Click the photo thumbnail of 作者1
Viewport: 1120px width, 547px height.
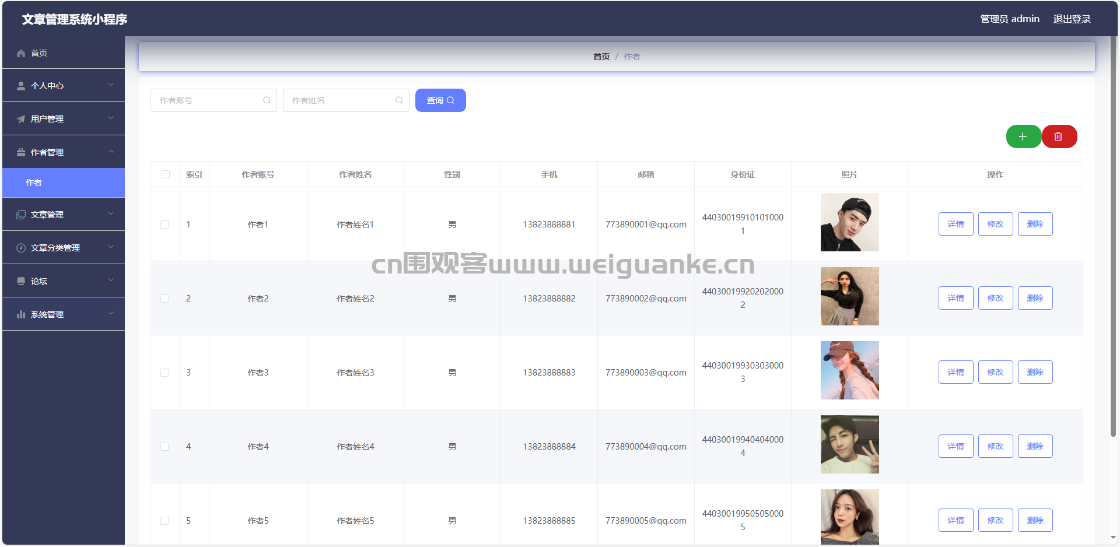coord(849,222)
